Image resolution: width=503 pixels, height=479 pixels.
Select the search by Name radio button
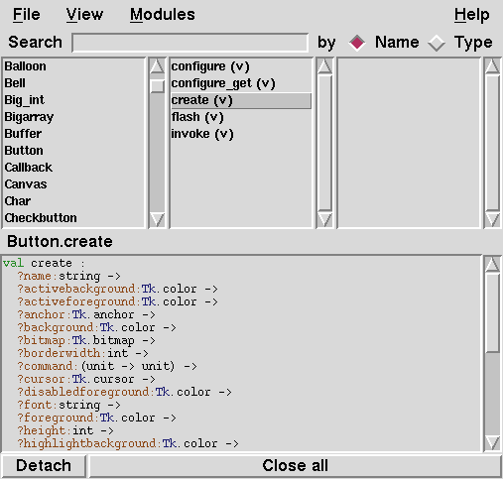(x=357, y=43)
